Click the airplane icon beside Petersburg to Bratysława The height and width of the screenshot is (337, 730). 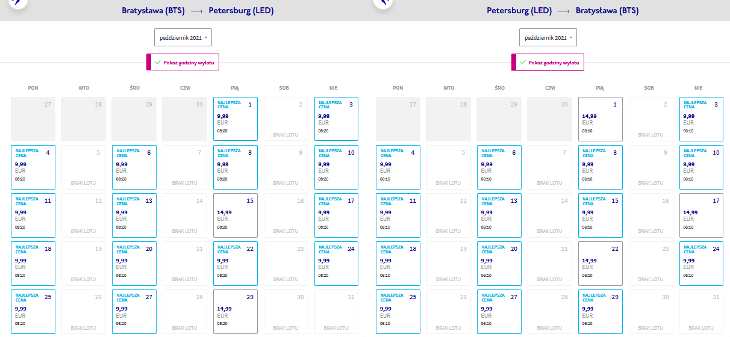point(381,3)
